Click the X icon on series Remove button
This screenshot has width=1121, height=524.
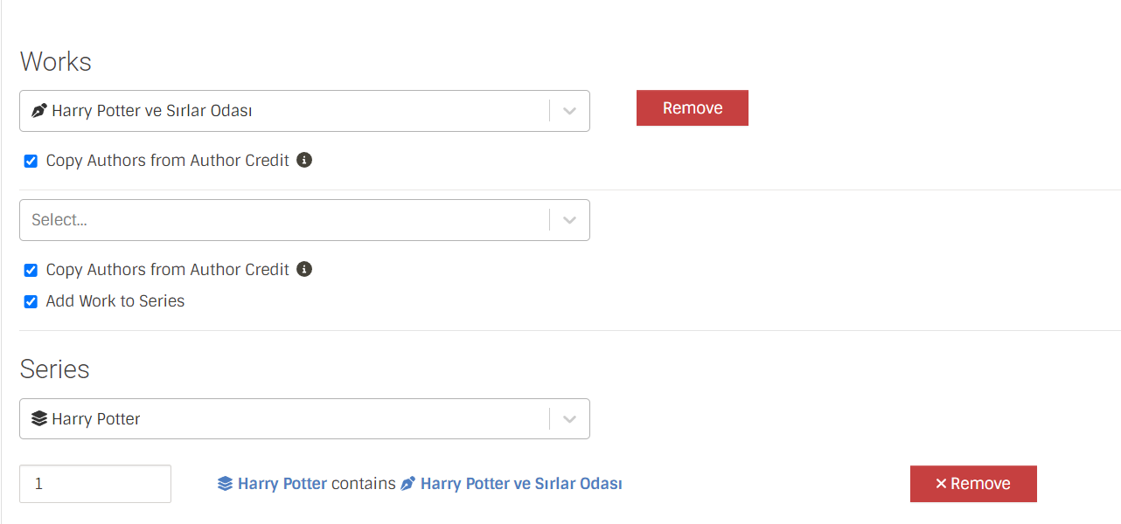pyautogui.click(x=942, y=484)
